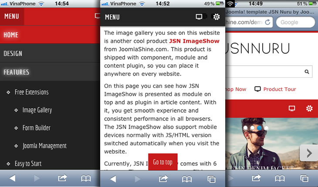Screen dimensions: 318x187
Task: Click the denim jacket slideshow image
Action: [271, 144]
